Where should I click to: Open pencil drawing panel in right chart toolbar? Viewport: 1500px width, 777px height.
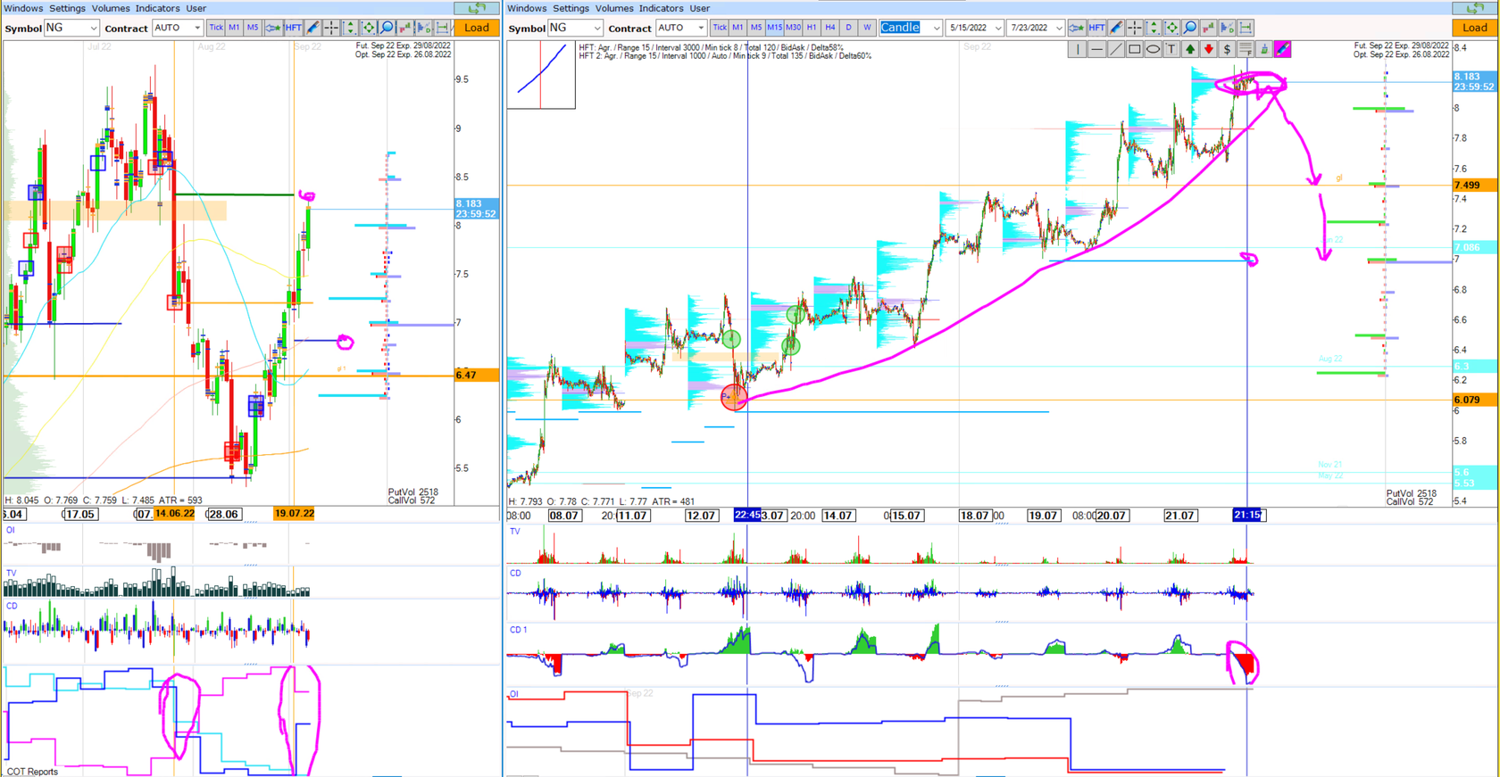(x=1116, y=28)
